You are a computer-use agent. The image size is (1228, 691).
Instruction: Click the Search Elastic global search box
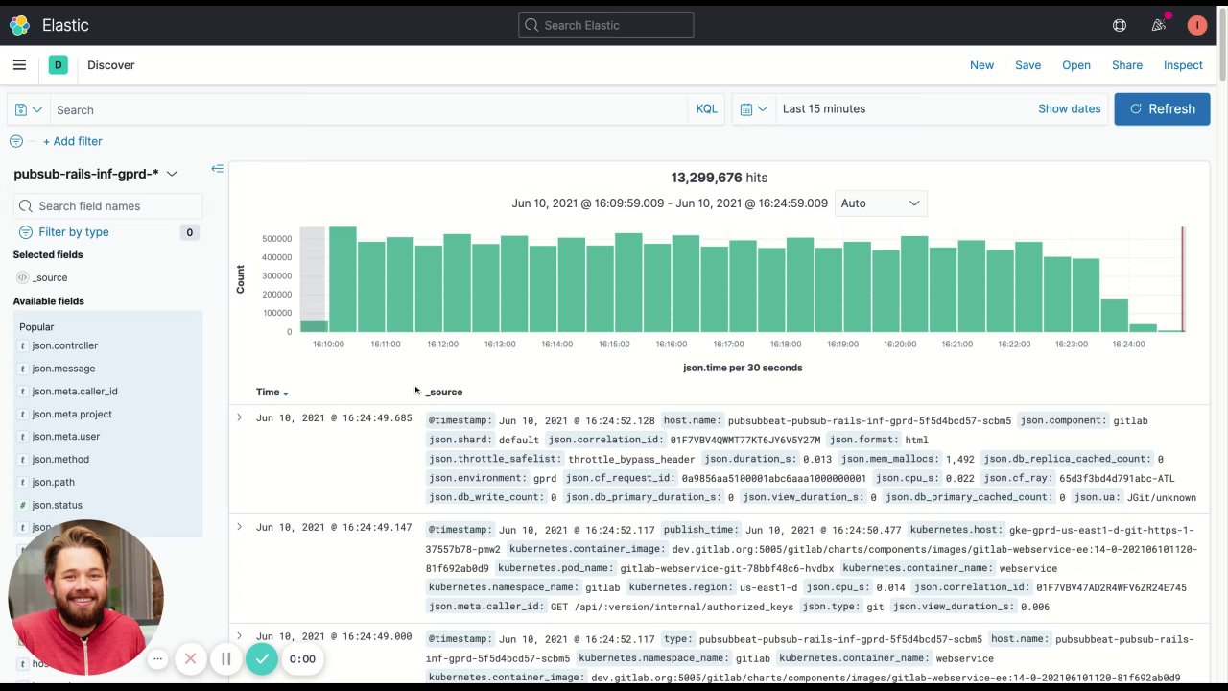(606, 26)
